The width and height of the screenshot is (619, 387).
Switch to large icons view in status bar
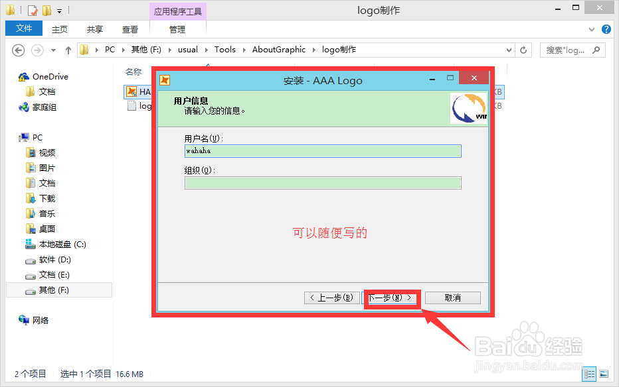[604, 374]
